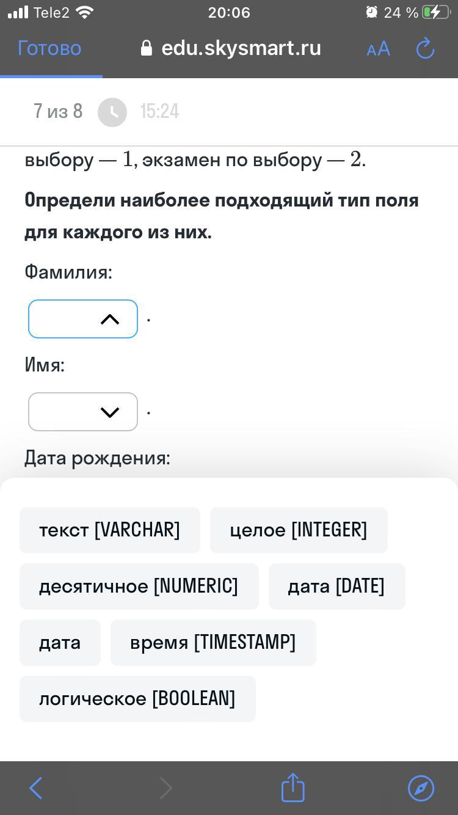Image resolution: width=458 pixels, height=815 pixels.
Task: Tap the forward navigation arrow
Action: click(165, 788)
